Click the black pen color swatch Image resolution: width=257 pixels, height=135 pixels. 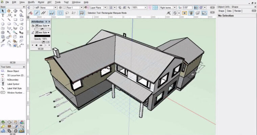pyautogui.click(x=42, y=36)
